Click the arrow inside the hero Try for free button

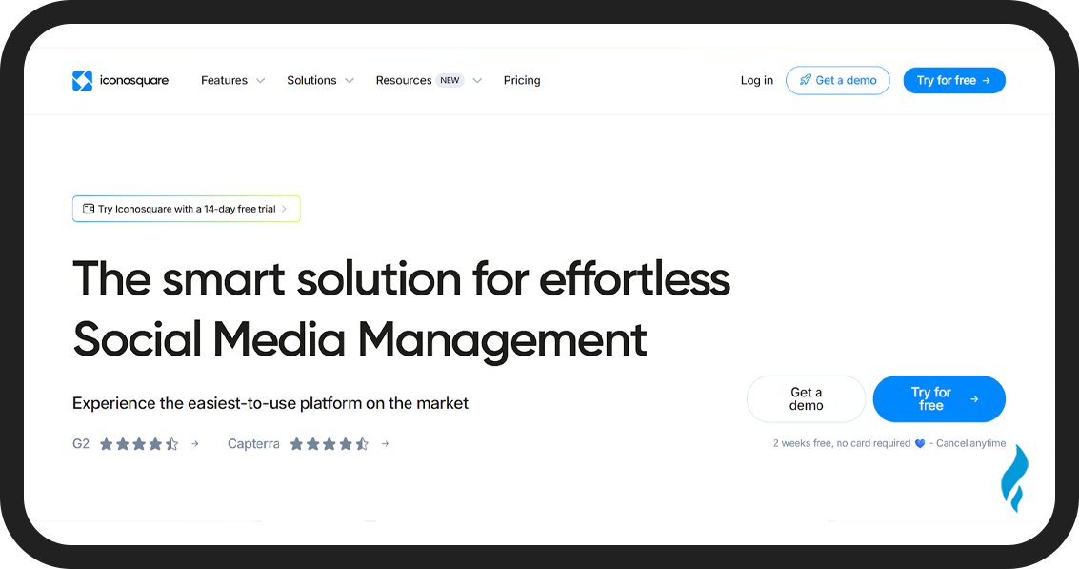tap(974, 398)
